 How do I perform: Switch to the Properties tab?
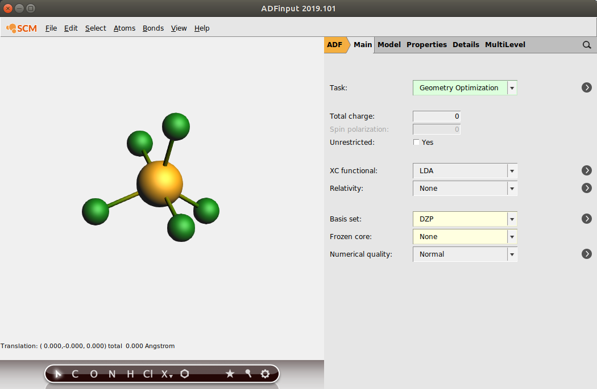426,45
